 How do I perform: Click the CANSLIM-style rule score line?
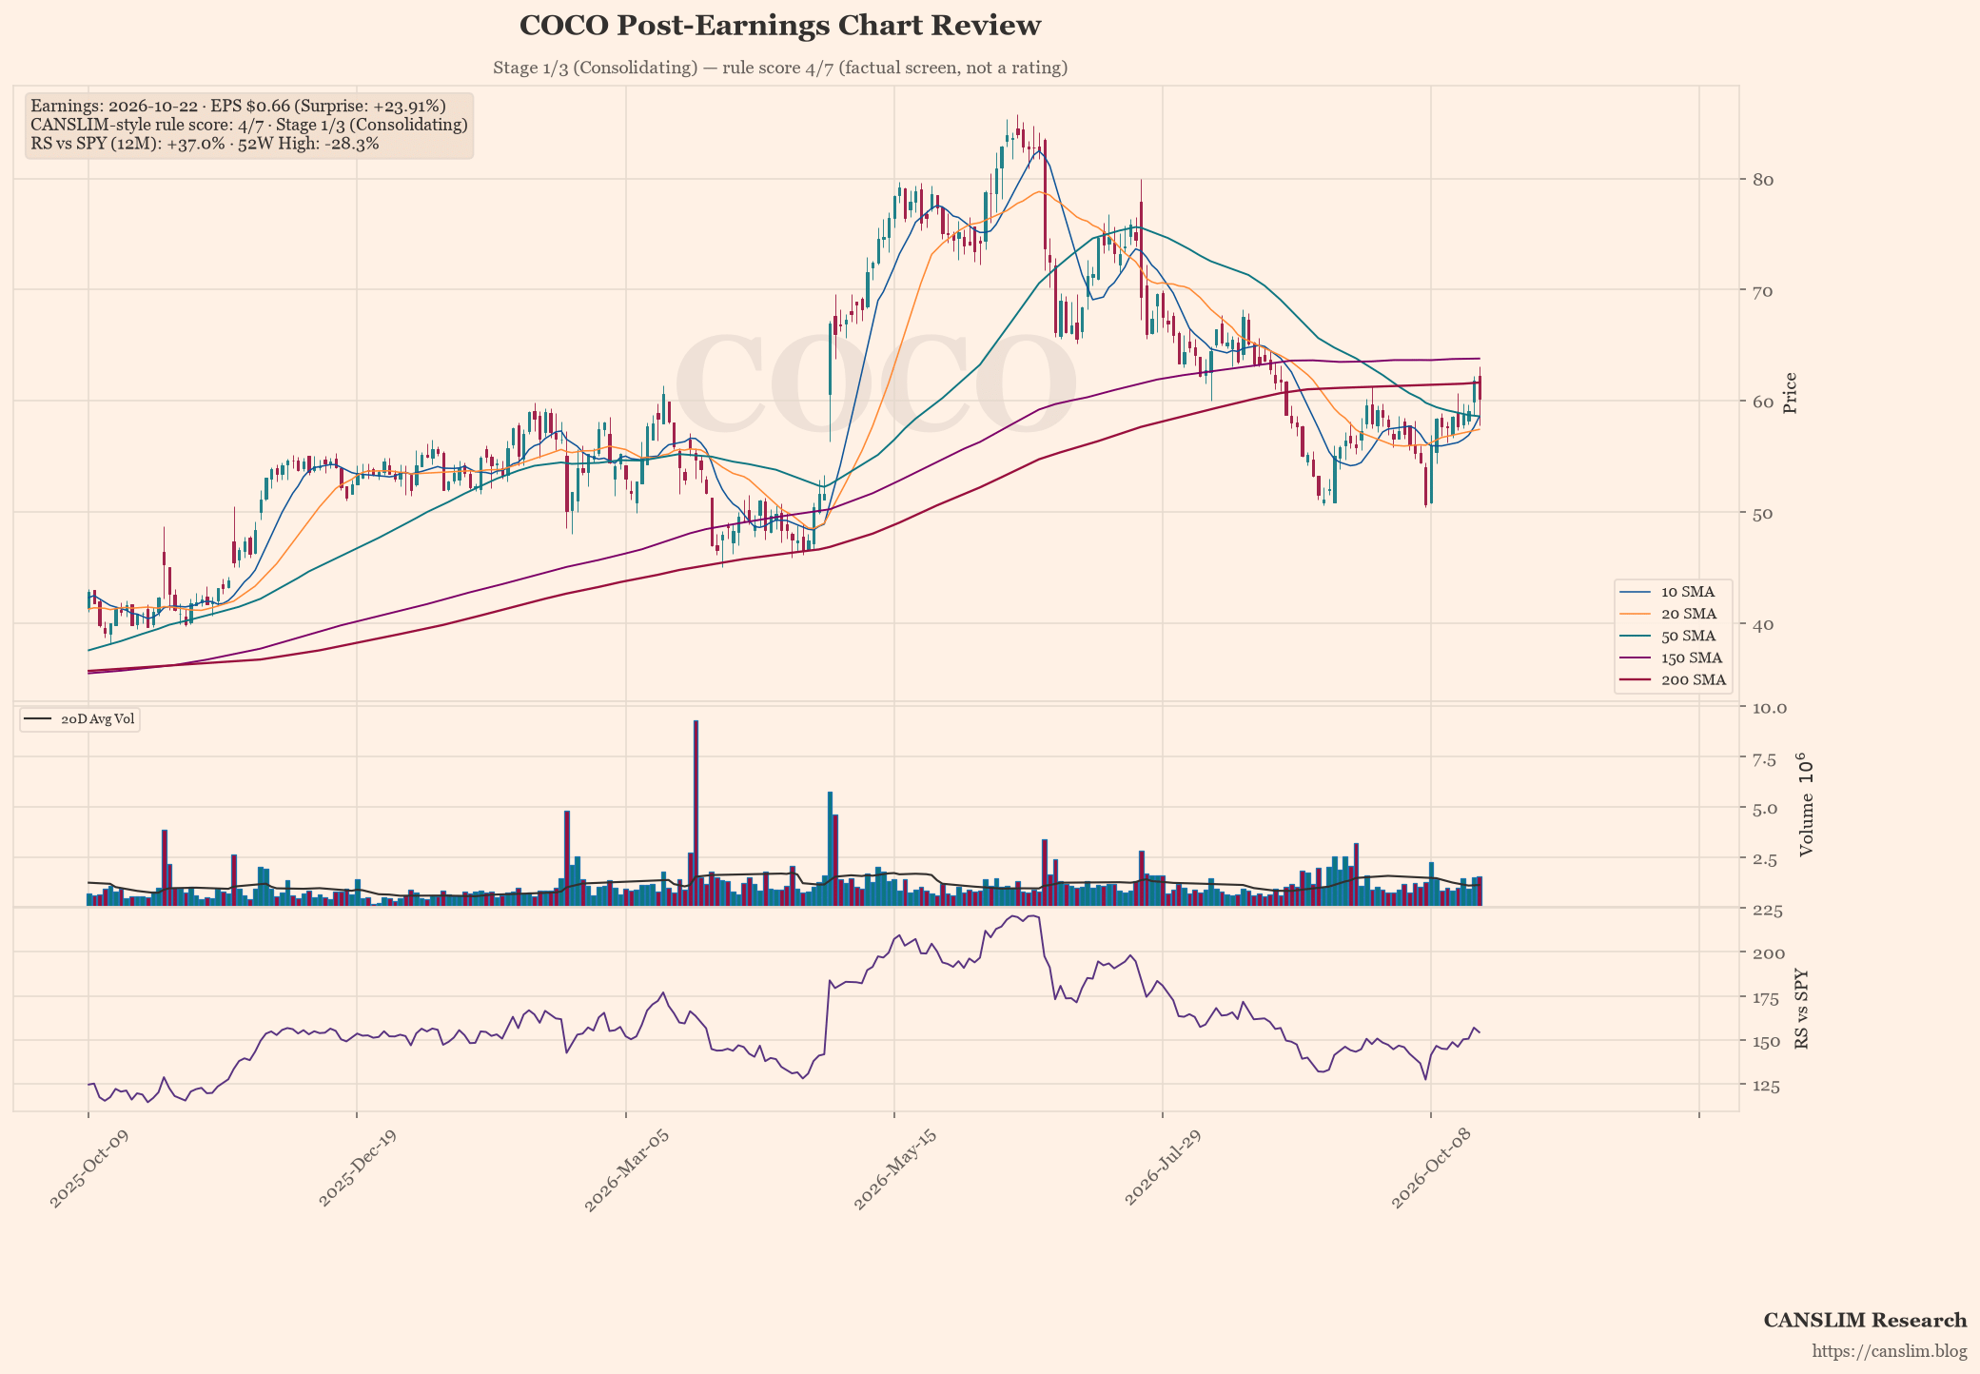(249, 125)
